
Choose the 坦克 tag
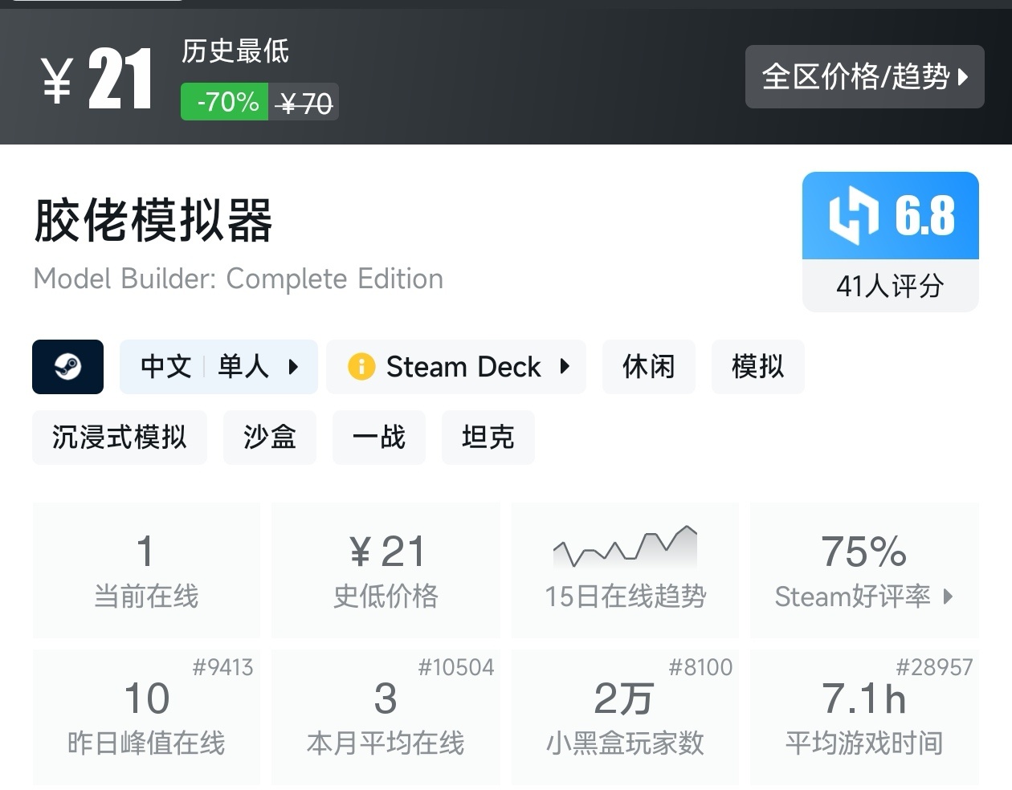pyautogui.click(x=488, y=438)
